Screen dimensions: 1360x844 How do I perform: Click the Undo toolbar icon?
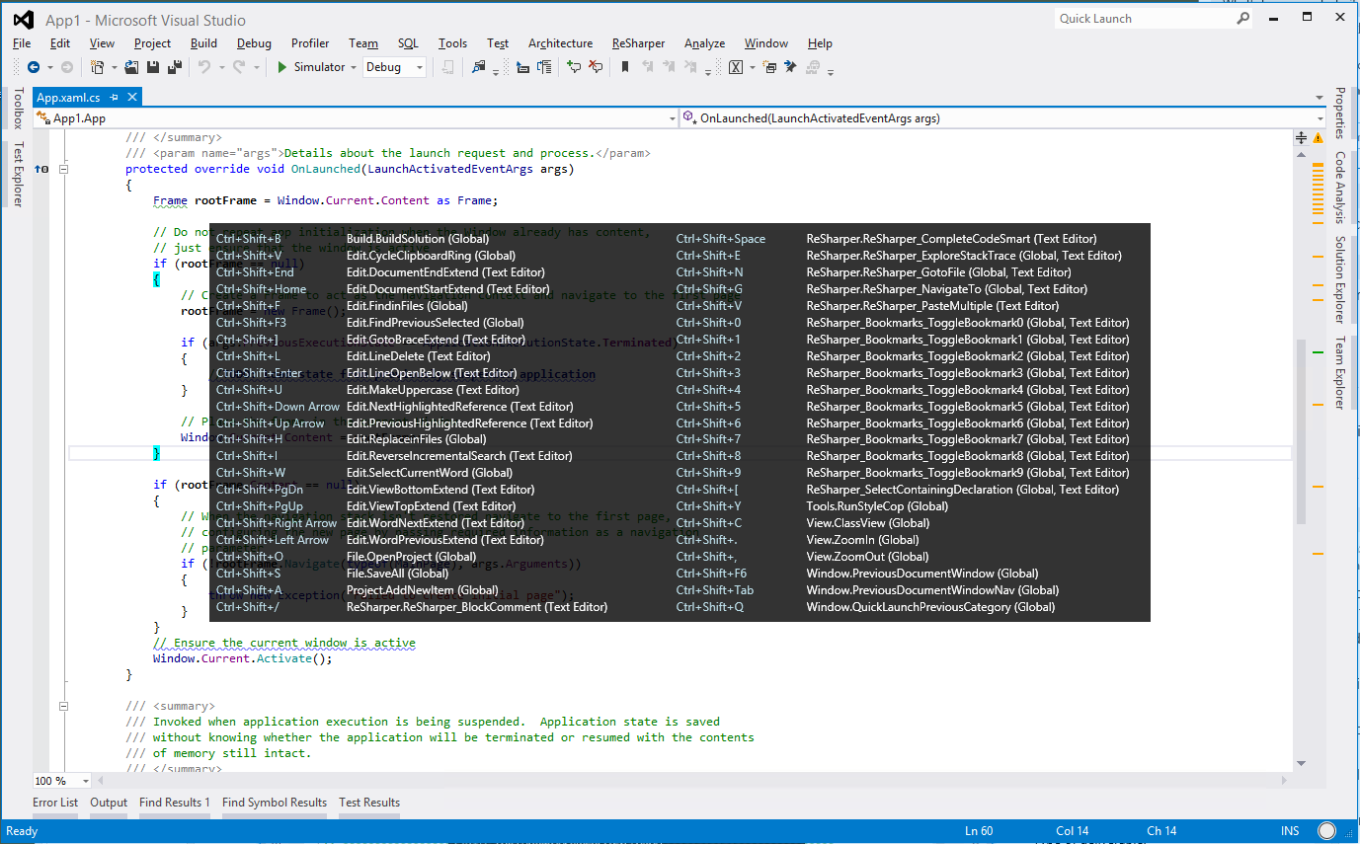(204, 67)
